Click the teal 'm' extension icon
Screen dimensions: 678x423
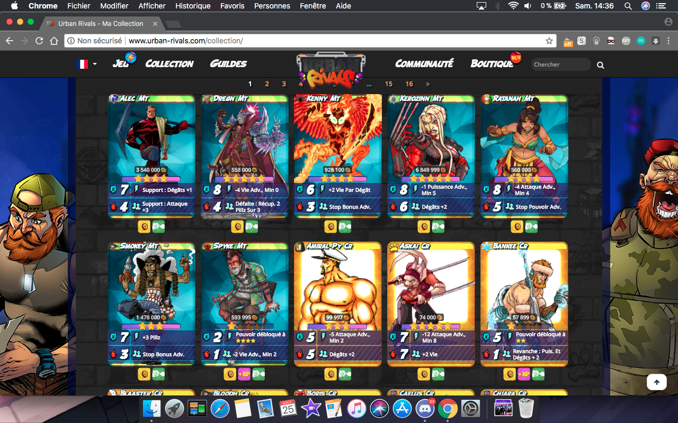pos(640,41)
